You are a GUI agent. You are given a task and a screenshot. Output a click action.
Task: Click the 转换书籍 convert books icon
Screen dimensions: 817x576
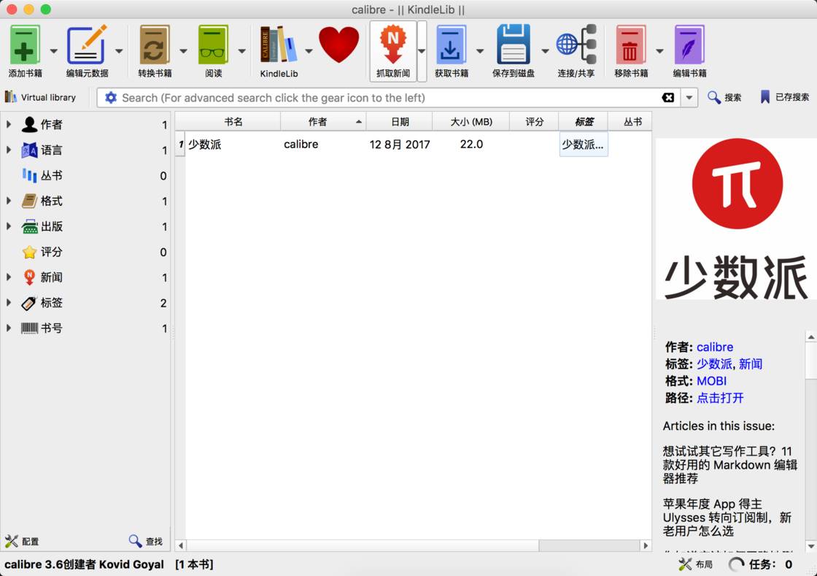(155, 45)
